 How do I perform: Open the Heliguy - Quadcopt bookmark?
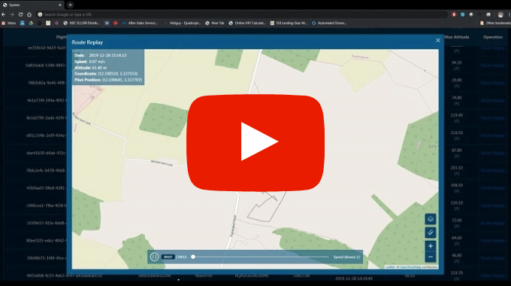[183, 23]
